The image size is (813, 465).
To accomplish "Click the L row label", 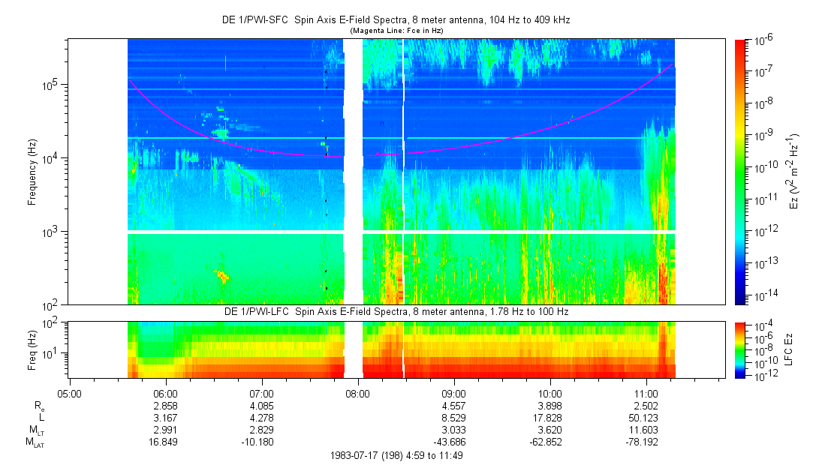I will pyautogui.click(x=41, y=418).
